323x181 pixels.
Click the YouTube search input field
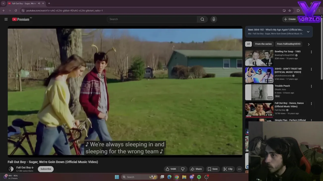[152, 19]
